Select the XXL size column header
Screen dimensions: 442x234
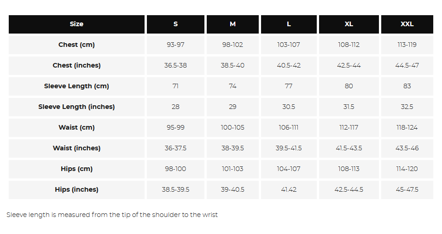[x=407, y=24]
